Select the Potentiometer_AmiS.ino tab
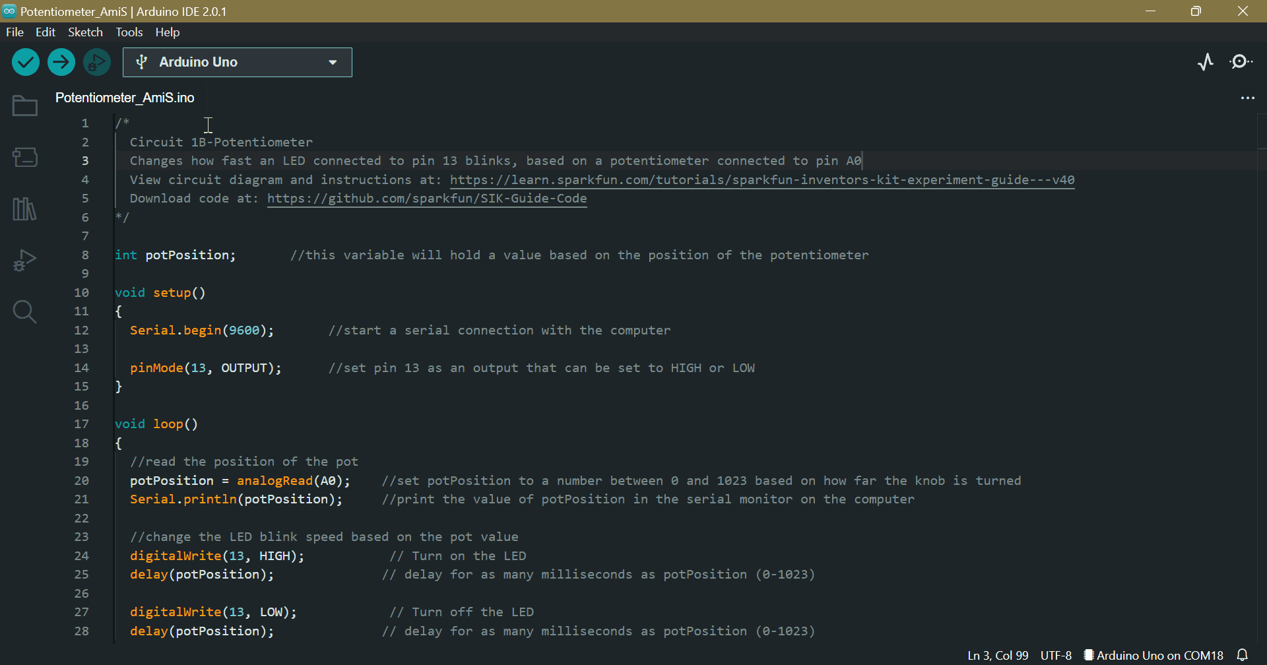The height and width of the screenshot is (665, 1267). 125,98
